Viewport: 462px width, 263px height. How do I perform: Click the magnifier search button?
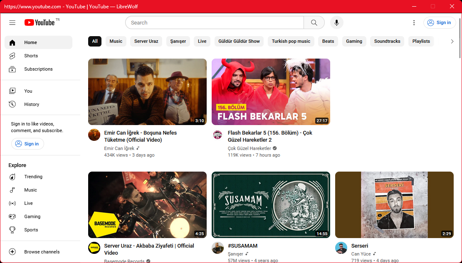(x=314, y=23)
